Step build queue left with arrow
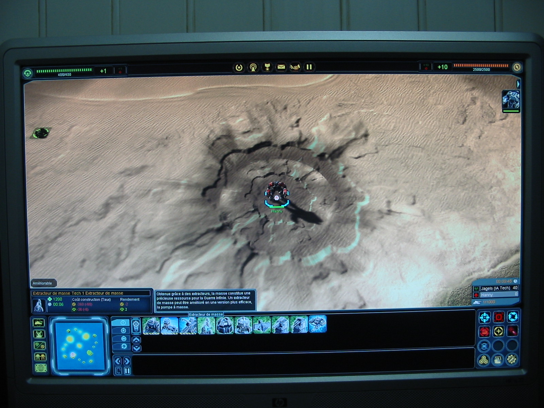Image resolution: width=544 pixels, height=408 pixels. [118, 361]
